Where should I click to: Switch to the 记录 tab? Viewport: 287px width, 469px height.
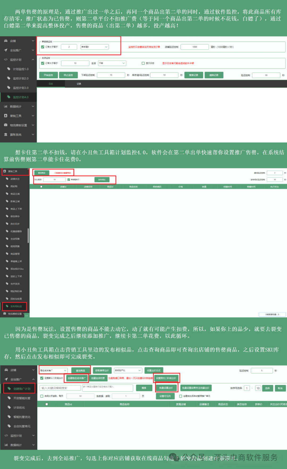(79, 84)
